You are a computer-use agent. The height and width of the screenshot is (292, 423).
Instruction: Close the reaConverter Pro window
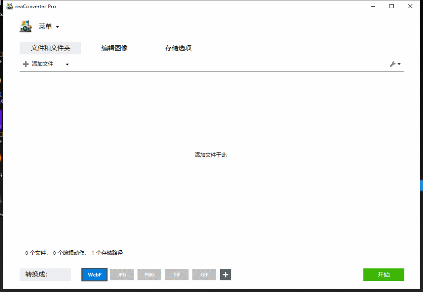point(410,6)
